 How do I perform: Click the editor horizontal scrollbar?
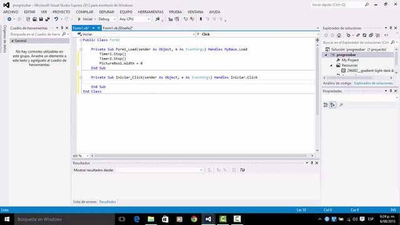pos(200,156)
